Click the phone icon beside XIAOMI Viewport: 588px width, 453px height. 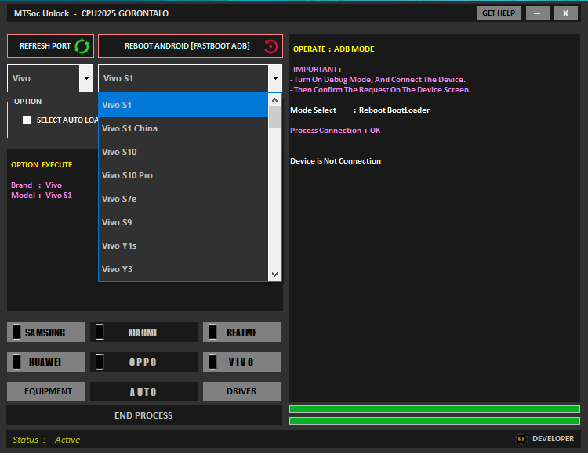[x=100, y=332]
